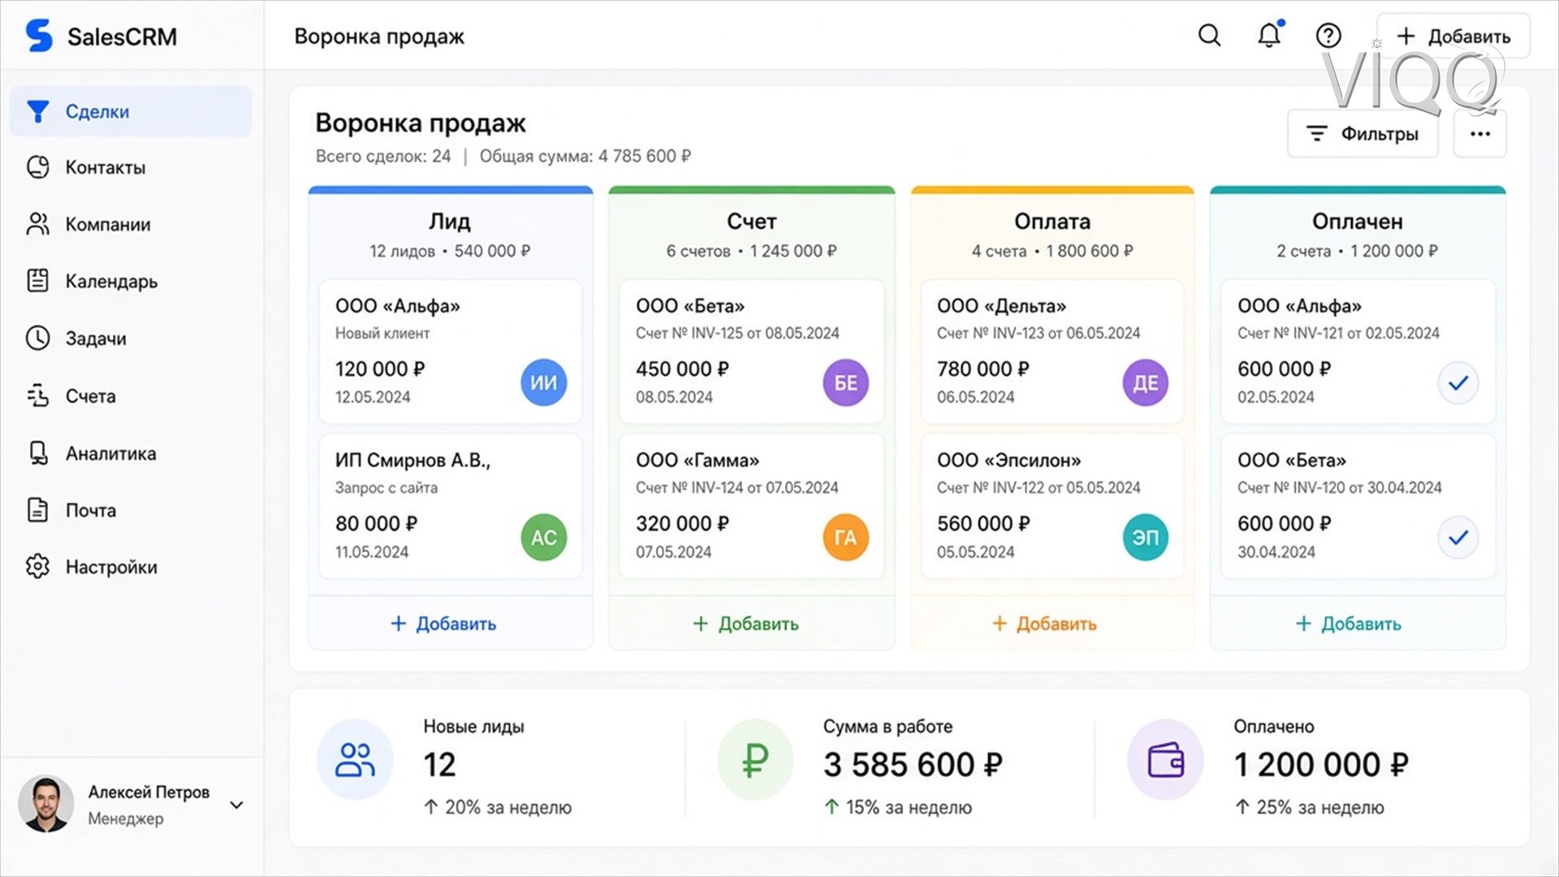The height and width of the screenshot is (877, 1559).
Task: Click the wallet icon for Оплачено
Action: coord(1166,760)
